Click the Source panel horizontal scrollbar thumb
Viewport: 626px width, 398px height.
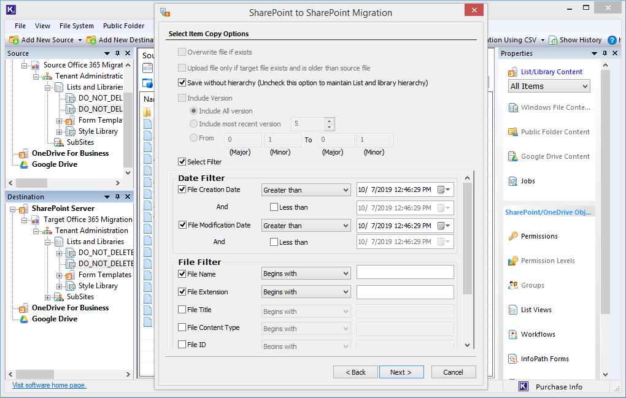point(31,183)
